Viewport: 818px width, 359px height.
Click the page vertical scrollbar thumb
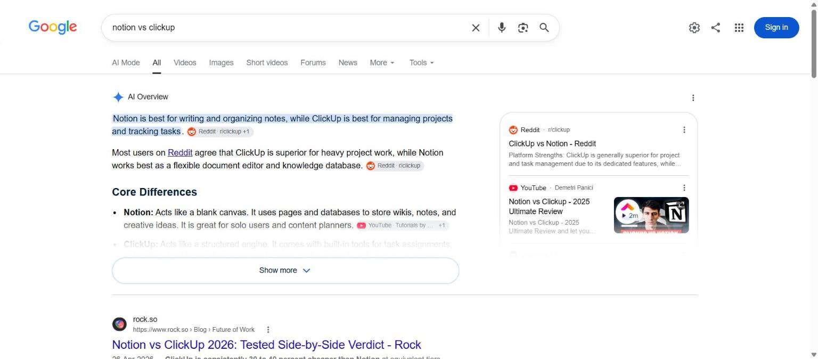click(814, 44)
